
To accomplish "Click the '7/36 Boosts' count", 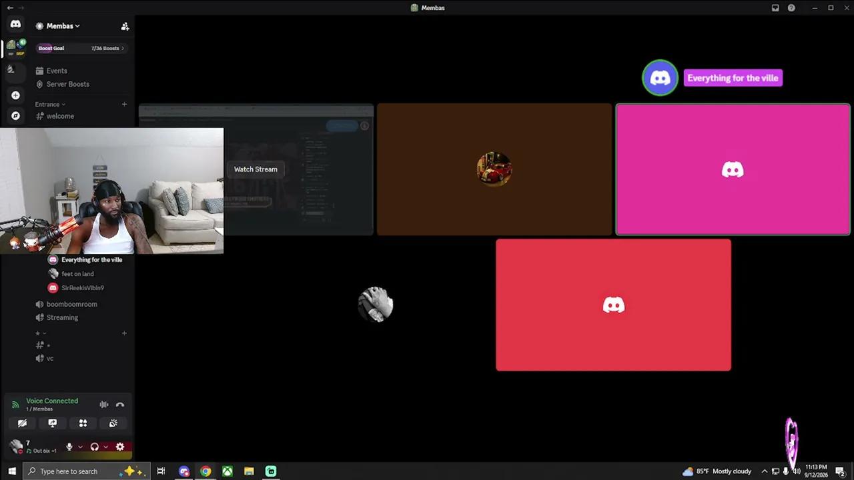I will tap(105, 48).
